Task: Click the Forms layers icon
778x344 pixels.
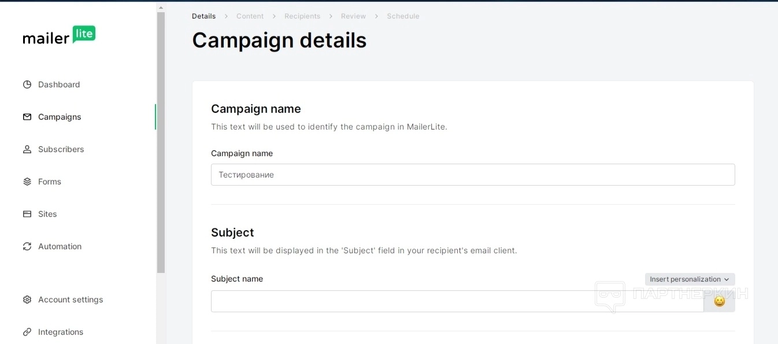Action: tap(27, 182)
